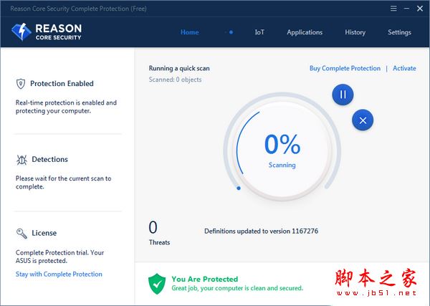Click the blue dot indicator beside Home tab
430x306 pixels.
click(x=231, y=32)
